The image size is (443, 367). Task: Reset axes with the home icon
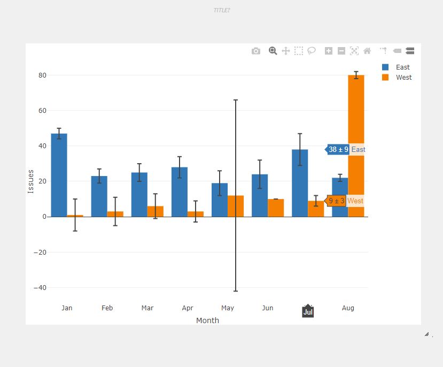click(x=367, y=51)
